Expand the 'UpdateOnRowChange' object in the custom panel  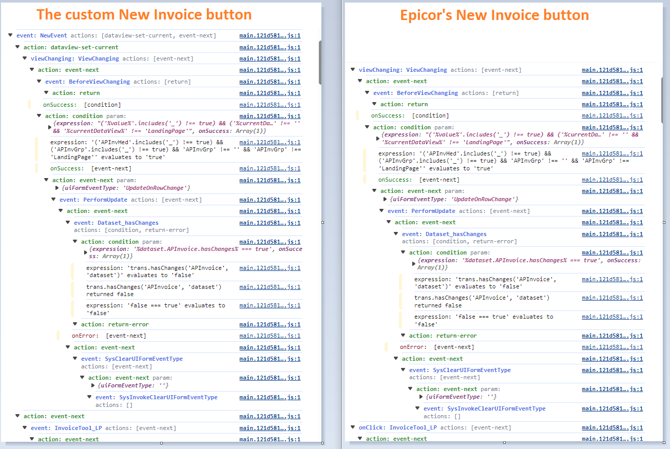(57, 188)
